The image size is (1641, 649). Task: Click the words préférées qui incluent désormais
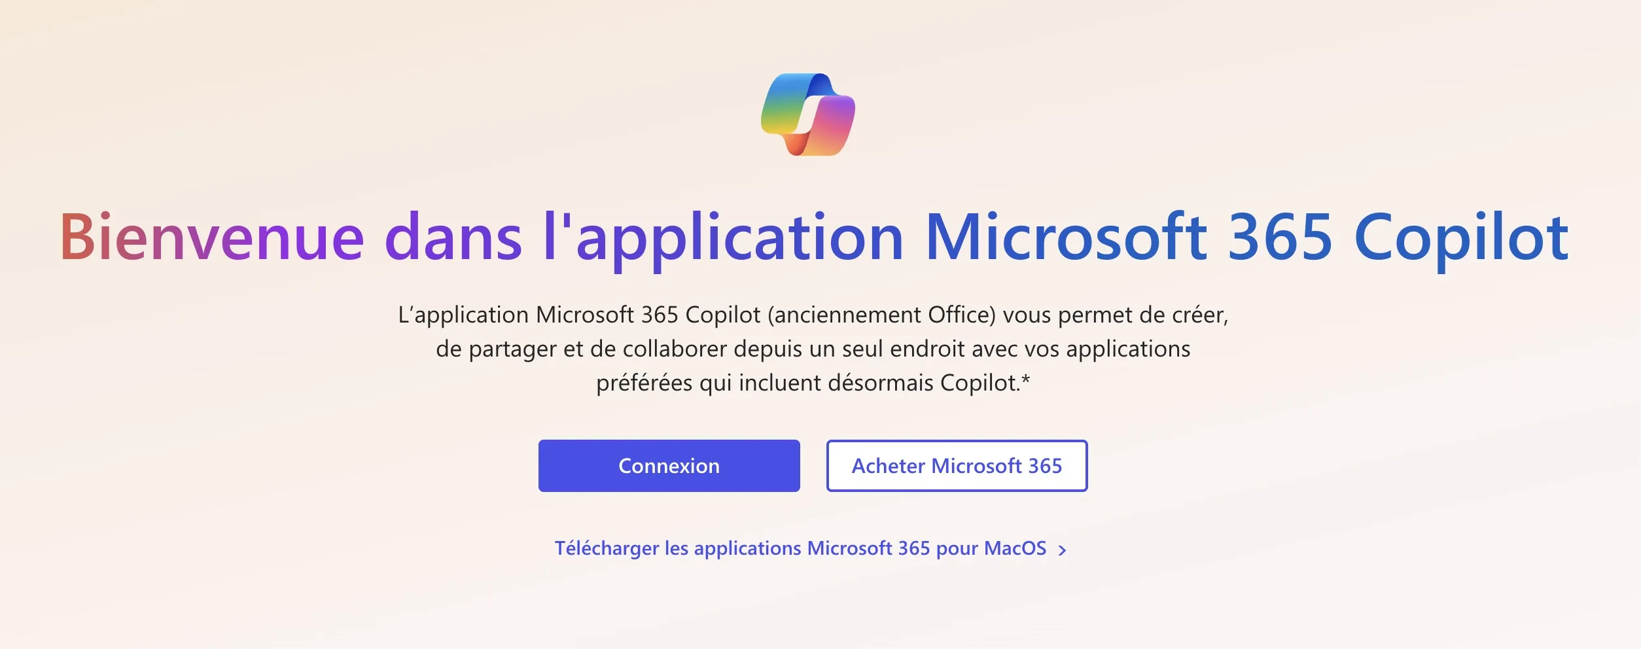tap(764, 383)
